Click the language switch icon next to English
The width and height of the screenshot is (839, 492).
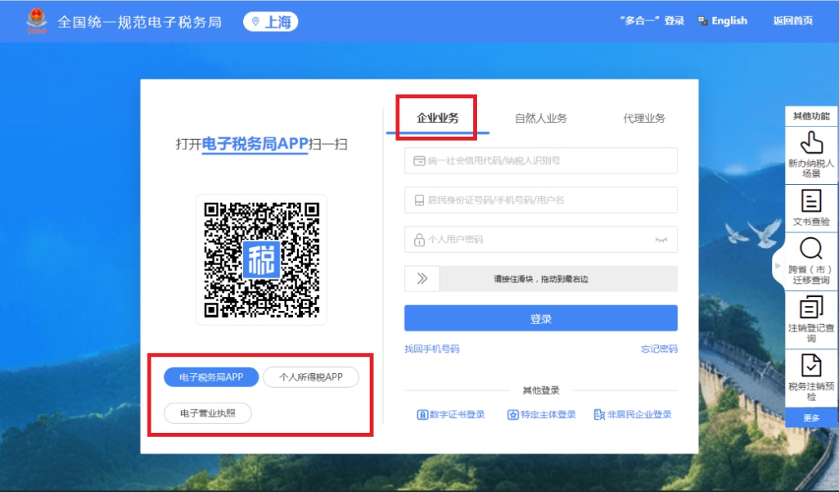[x=703, y=21]
